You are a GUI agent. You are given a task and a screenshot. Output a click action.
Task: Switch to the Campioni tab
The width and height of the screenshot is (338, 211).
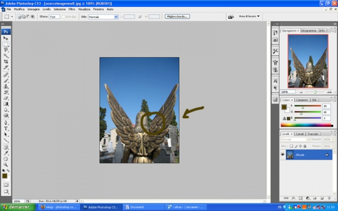pos(302,100)
